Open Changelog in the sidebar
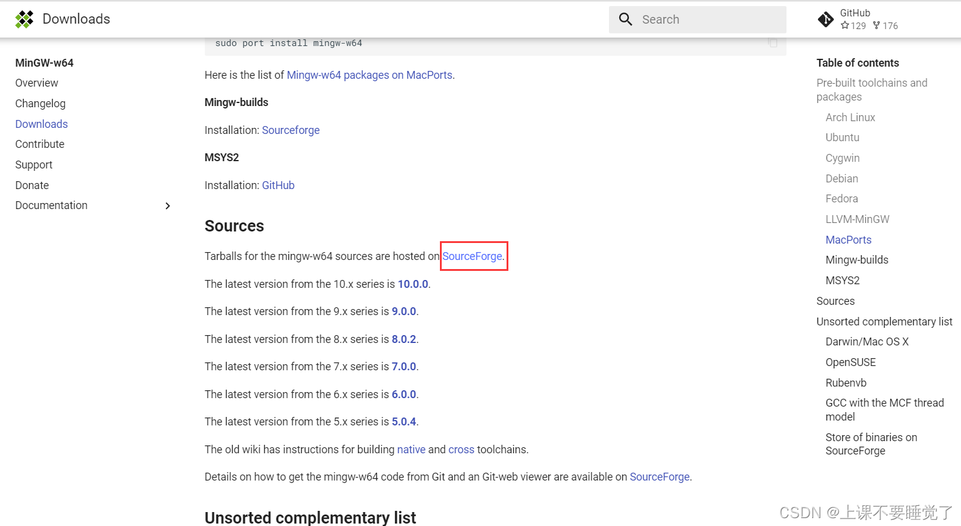Viewport: 961px width, 526px height. point(40,104)
